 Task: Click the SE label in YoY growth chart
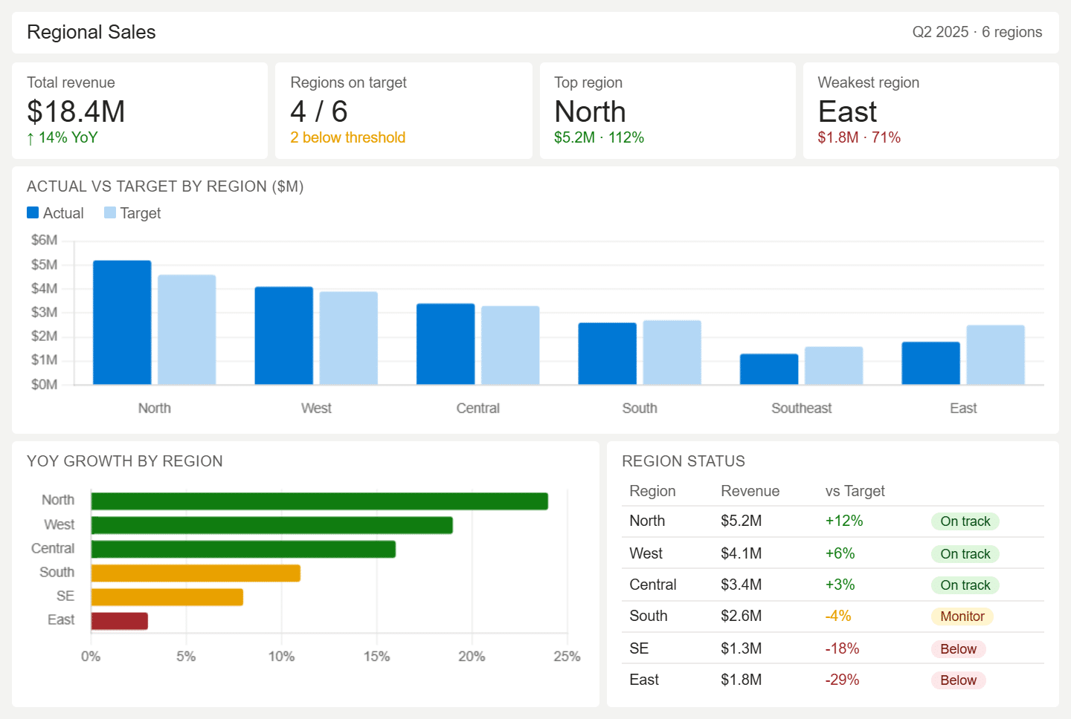pyautogui.click(x=65, y=596)
